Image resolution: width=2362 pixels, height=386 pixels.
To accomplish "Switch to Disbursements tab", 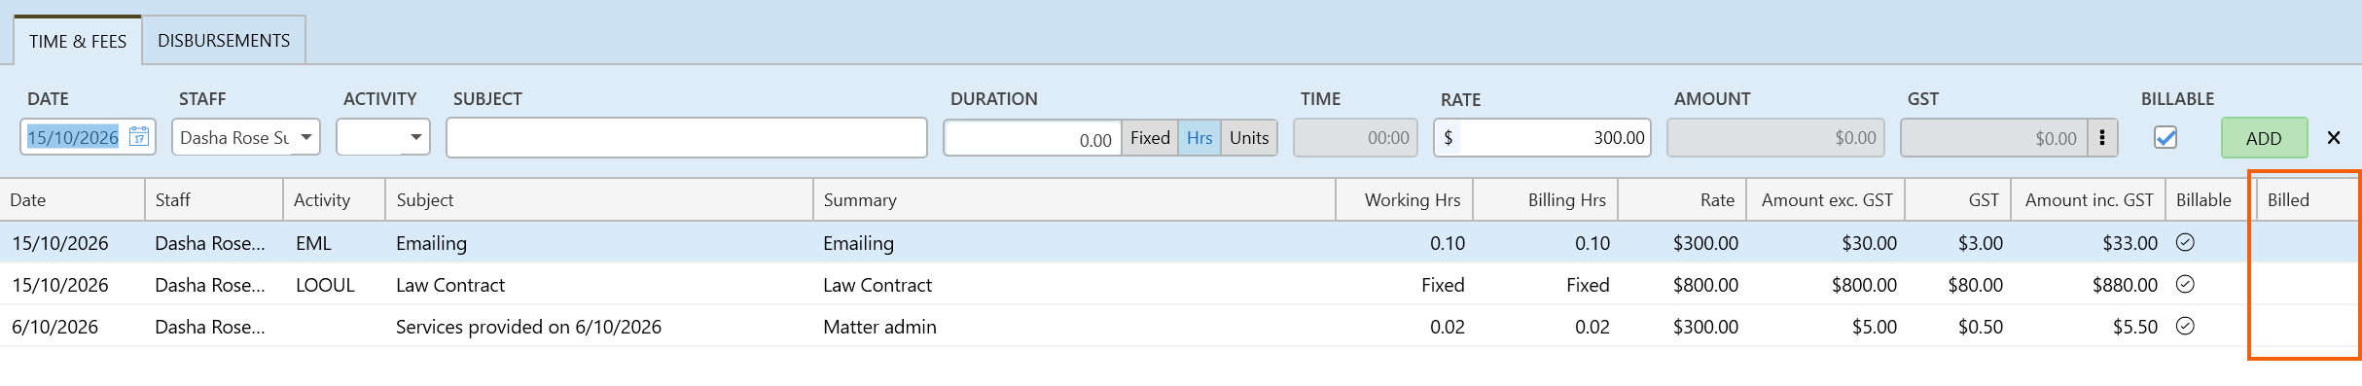I will [224, 41].
